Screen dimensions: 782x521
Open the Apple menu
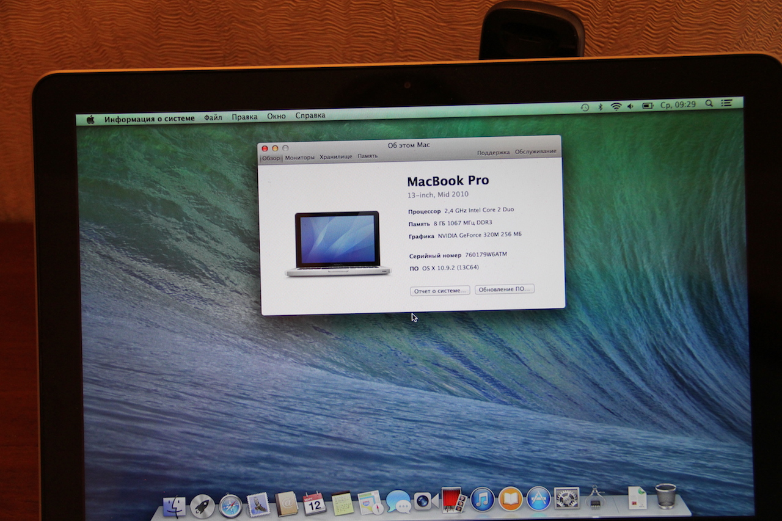pyautogui.click(x=90, y=119)
